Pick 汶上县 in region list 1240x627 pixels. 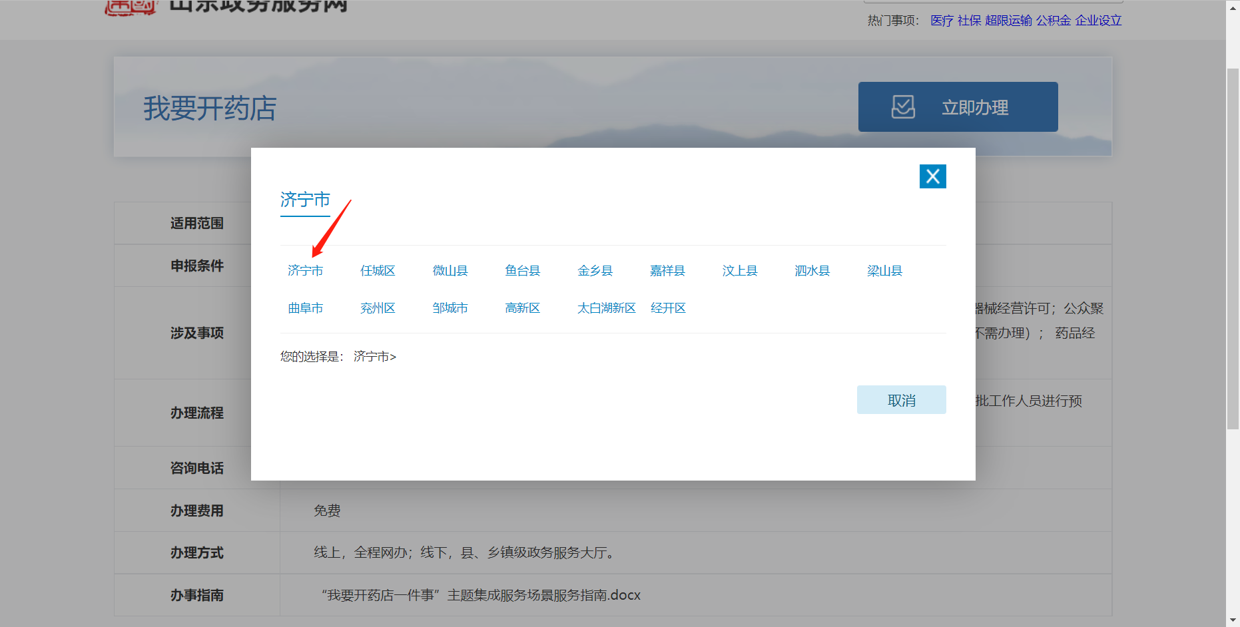[740, 271]
